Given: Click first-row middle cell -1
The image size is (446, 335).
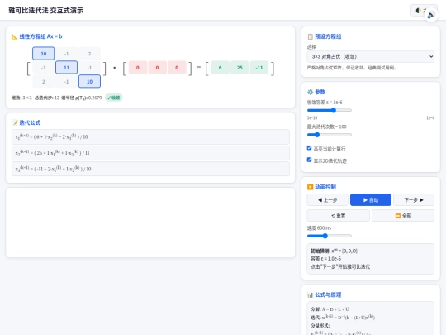Looking at the screenshot, I should (66, 54).
